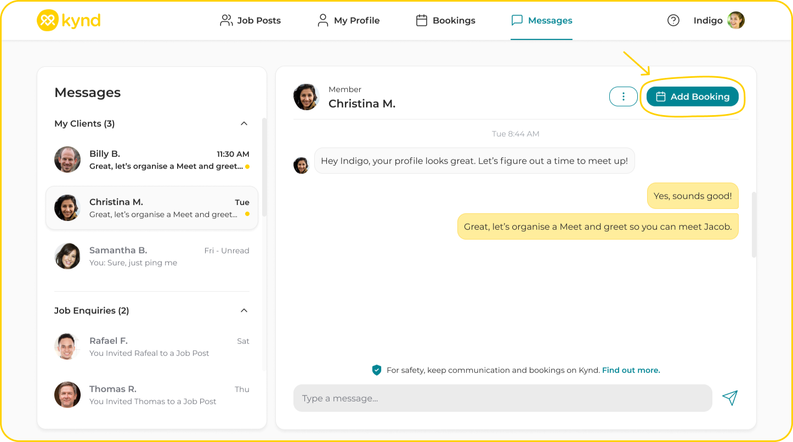The width and height of the screenshot is (793, 442).
Task: Click the Kynd heart logo
Action: click(x=47, y=21)
